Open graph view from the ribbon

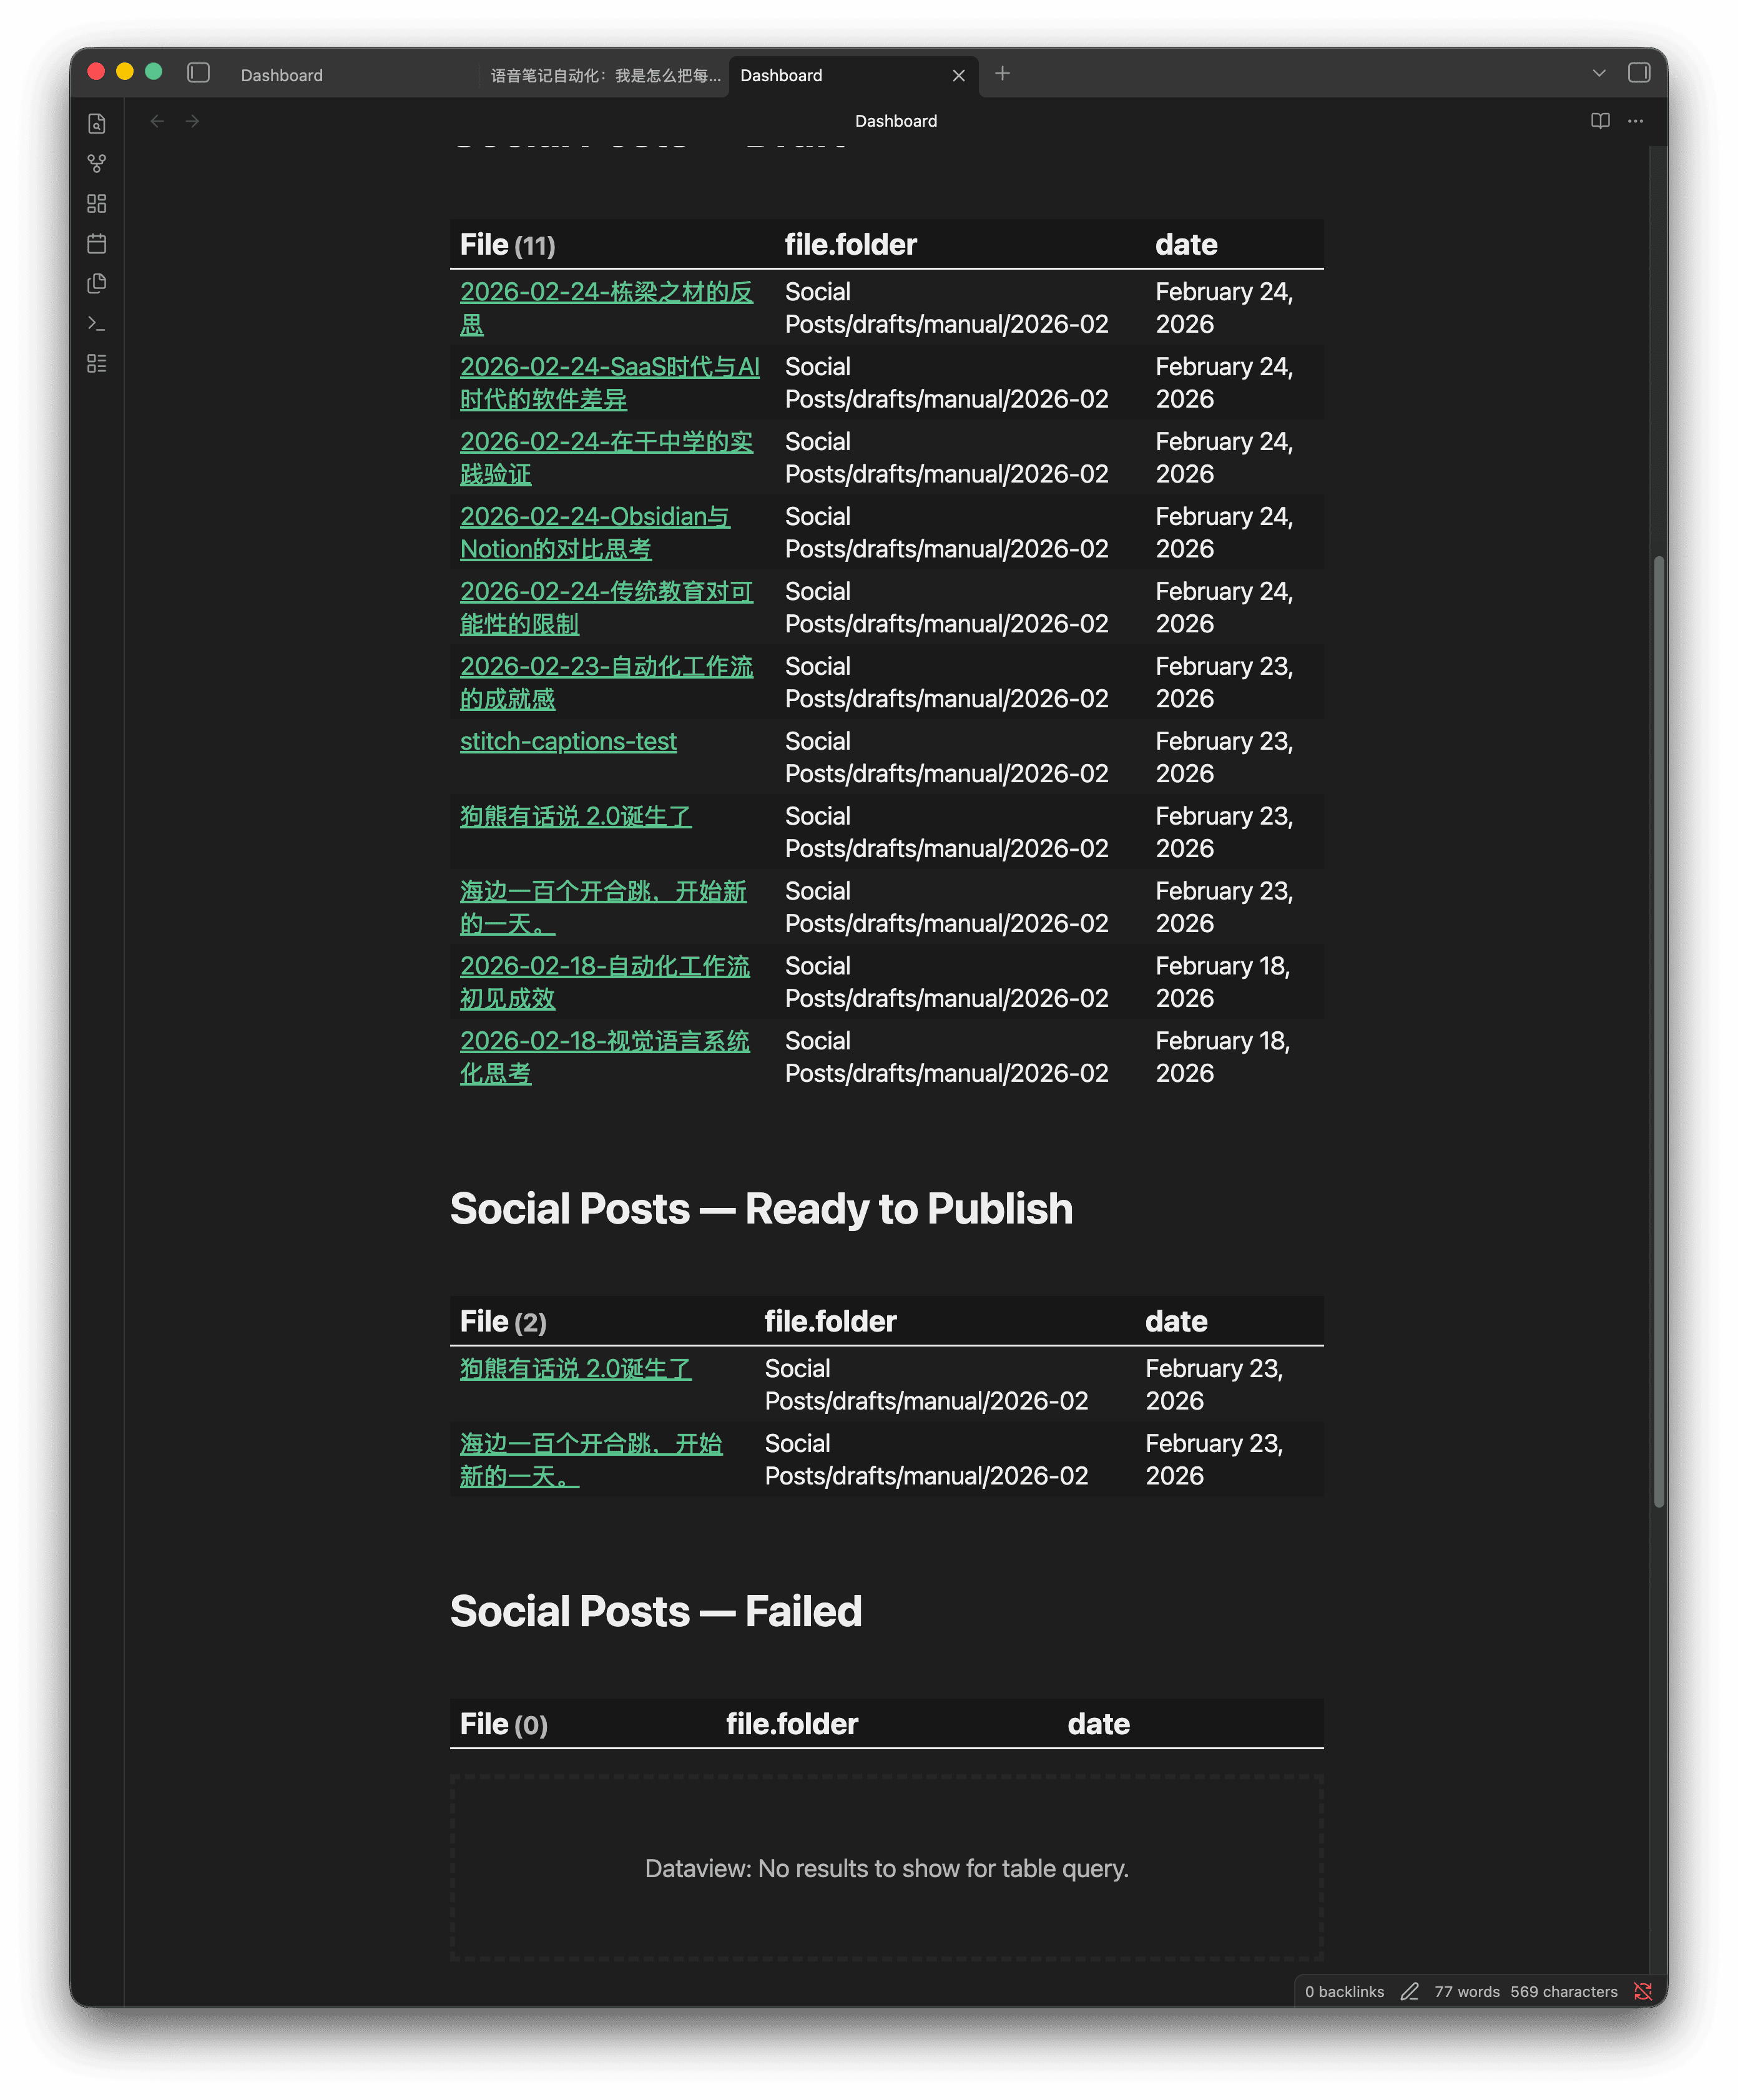point(97,163)
